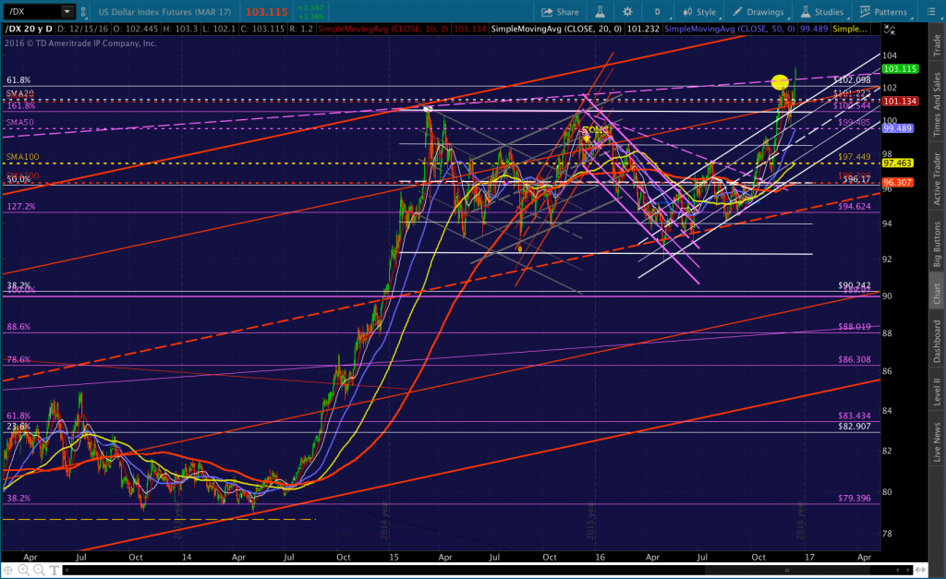This screenshot has height=579, width=946.
Task: Click the $82.907 price level label
Action: 855,427
